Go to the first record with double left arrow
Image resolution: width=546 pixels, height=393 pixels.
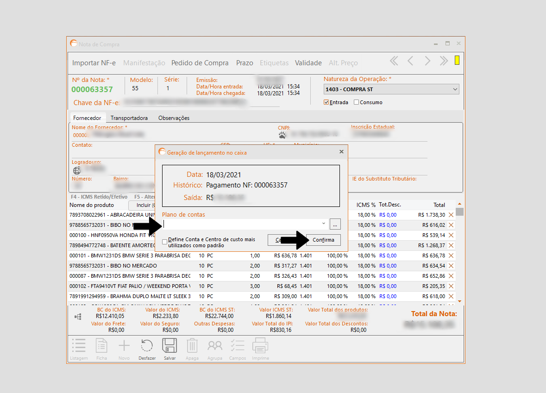click(394, 61)
